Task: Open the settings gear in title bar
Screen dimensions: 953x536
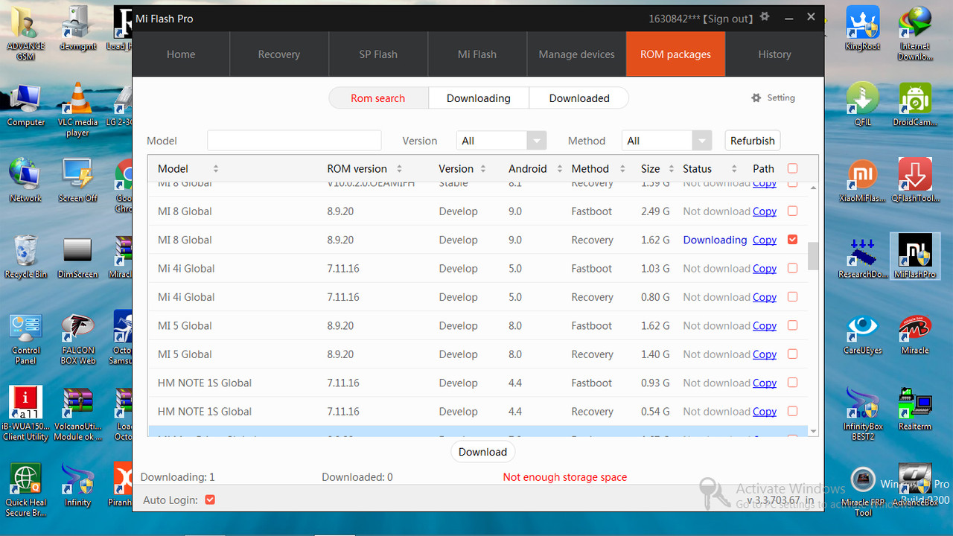Action: click(x=765, y=17)
